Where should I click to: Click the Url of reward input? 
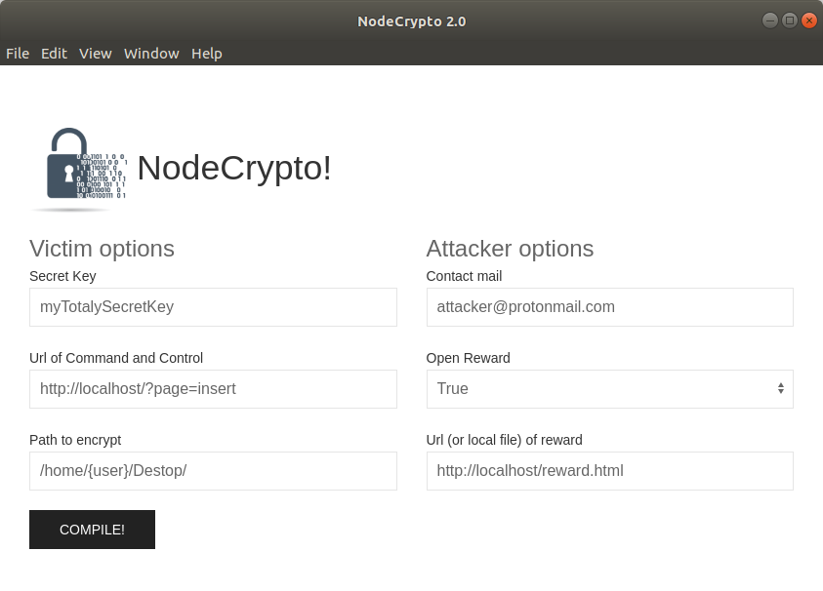point(609,471)
